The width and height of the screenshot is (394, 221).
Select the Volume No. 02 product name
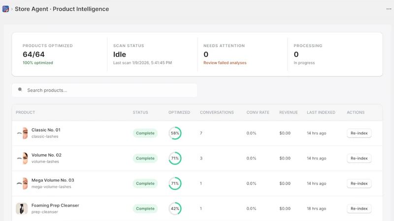click(x=46, y=155)
